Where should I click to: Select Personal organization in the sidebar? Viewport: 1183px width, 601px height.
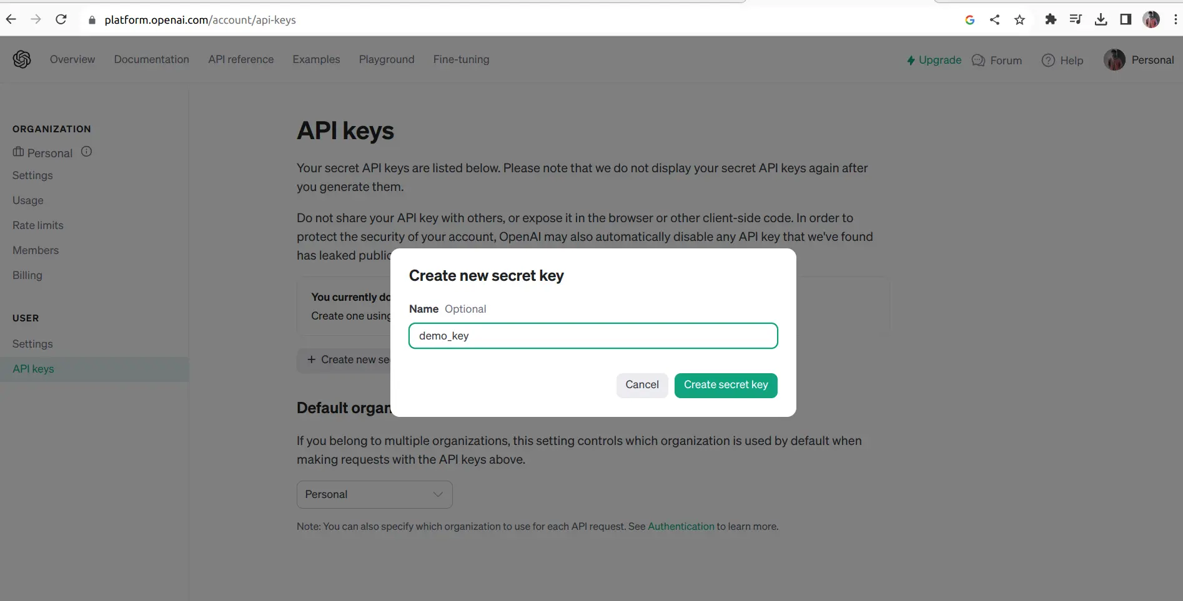click(x=43, y=153)
